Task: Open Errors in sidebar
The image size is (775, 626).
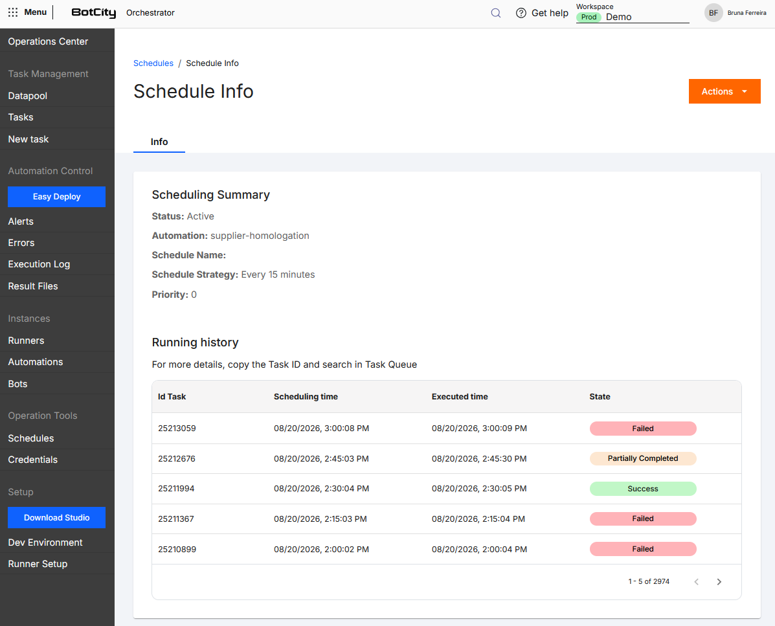Action: [21, 243]
